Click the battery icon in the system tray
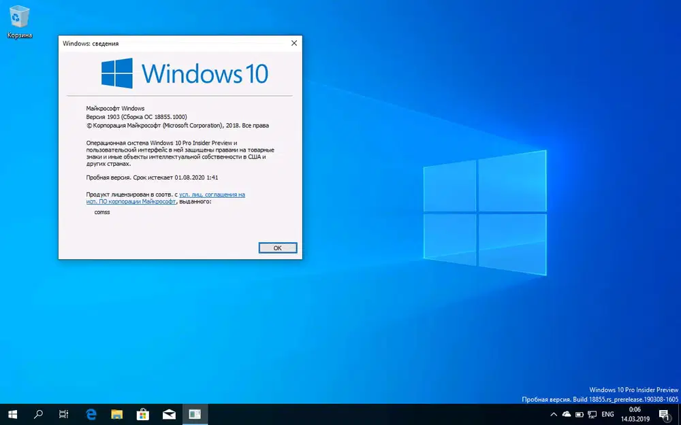Image resolution: width=681 pixels, height=425 pixels. [x=580, y=414]
